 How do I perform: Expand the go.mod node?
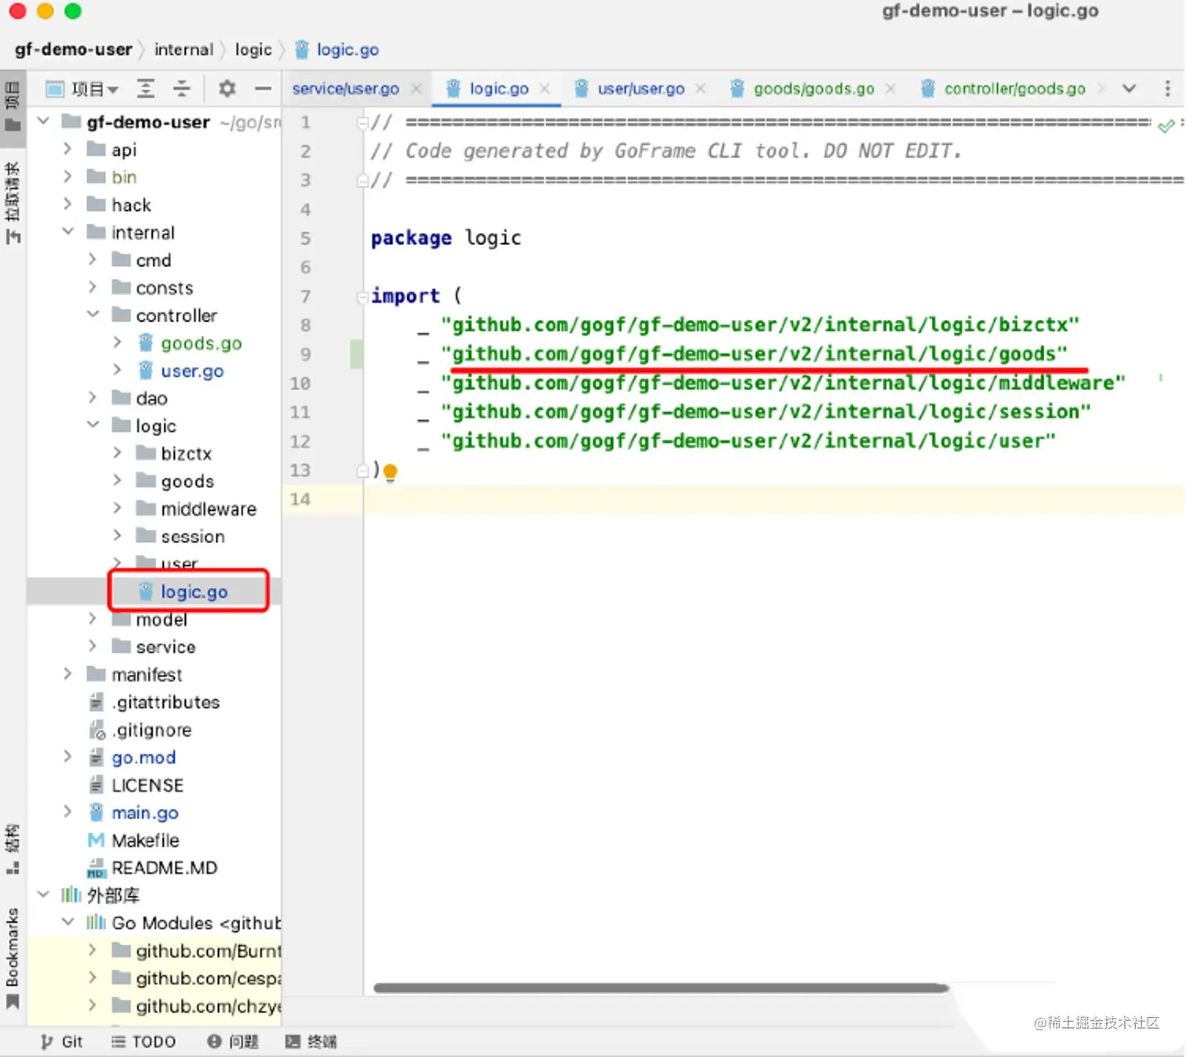[x=67, y=757]
